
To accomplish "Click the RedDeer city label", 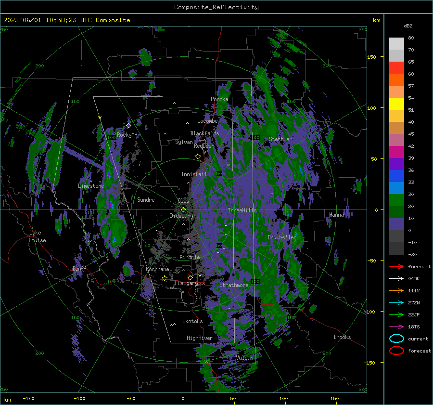I will tap(204, 146).
